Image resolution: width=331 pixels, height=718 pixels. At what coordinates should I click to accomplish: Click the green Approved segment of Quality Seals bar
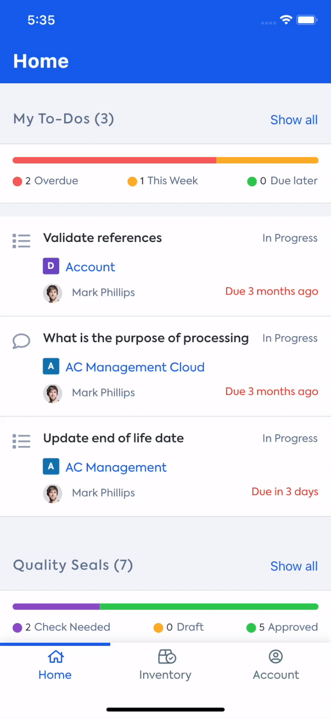click(x=209, y=607)
